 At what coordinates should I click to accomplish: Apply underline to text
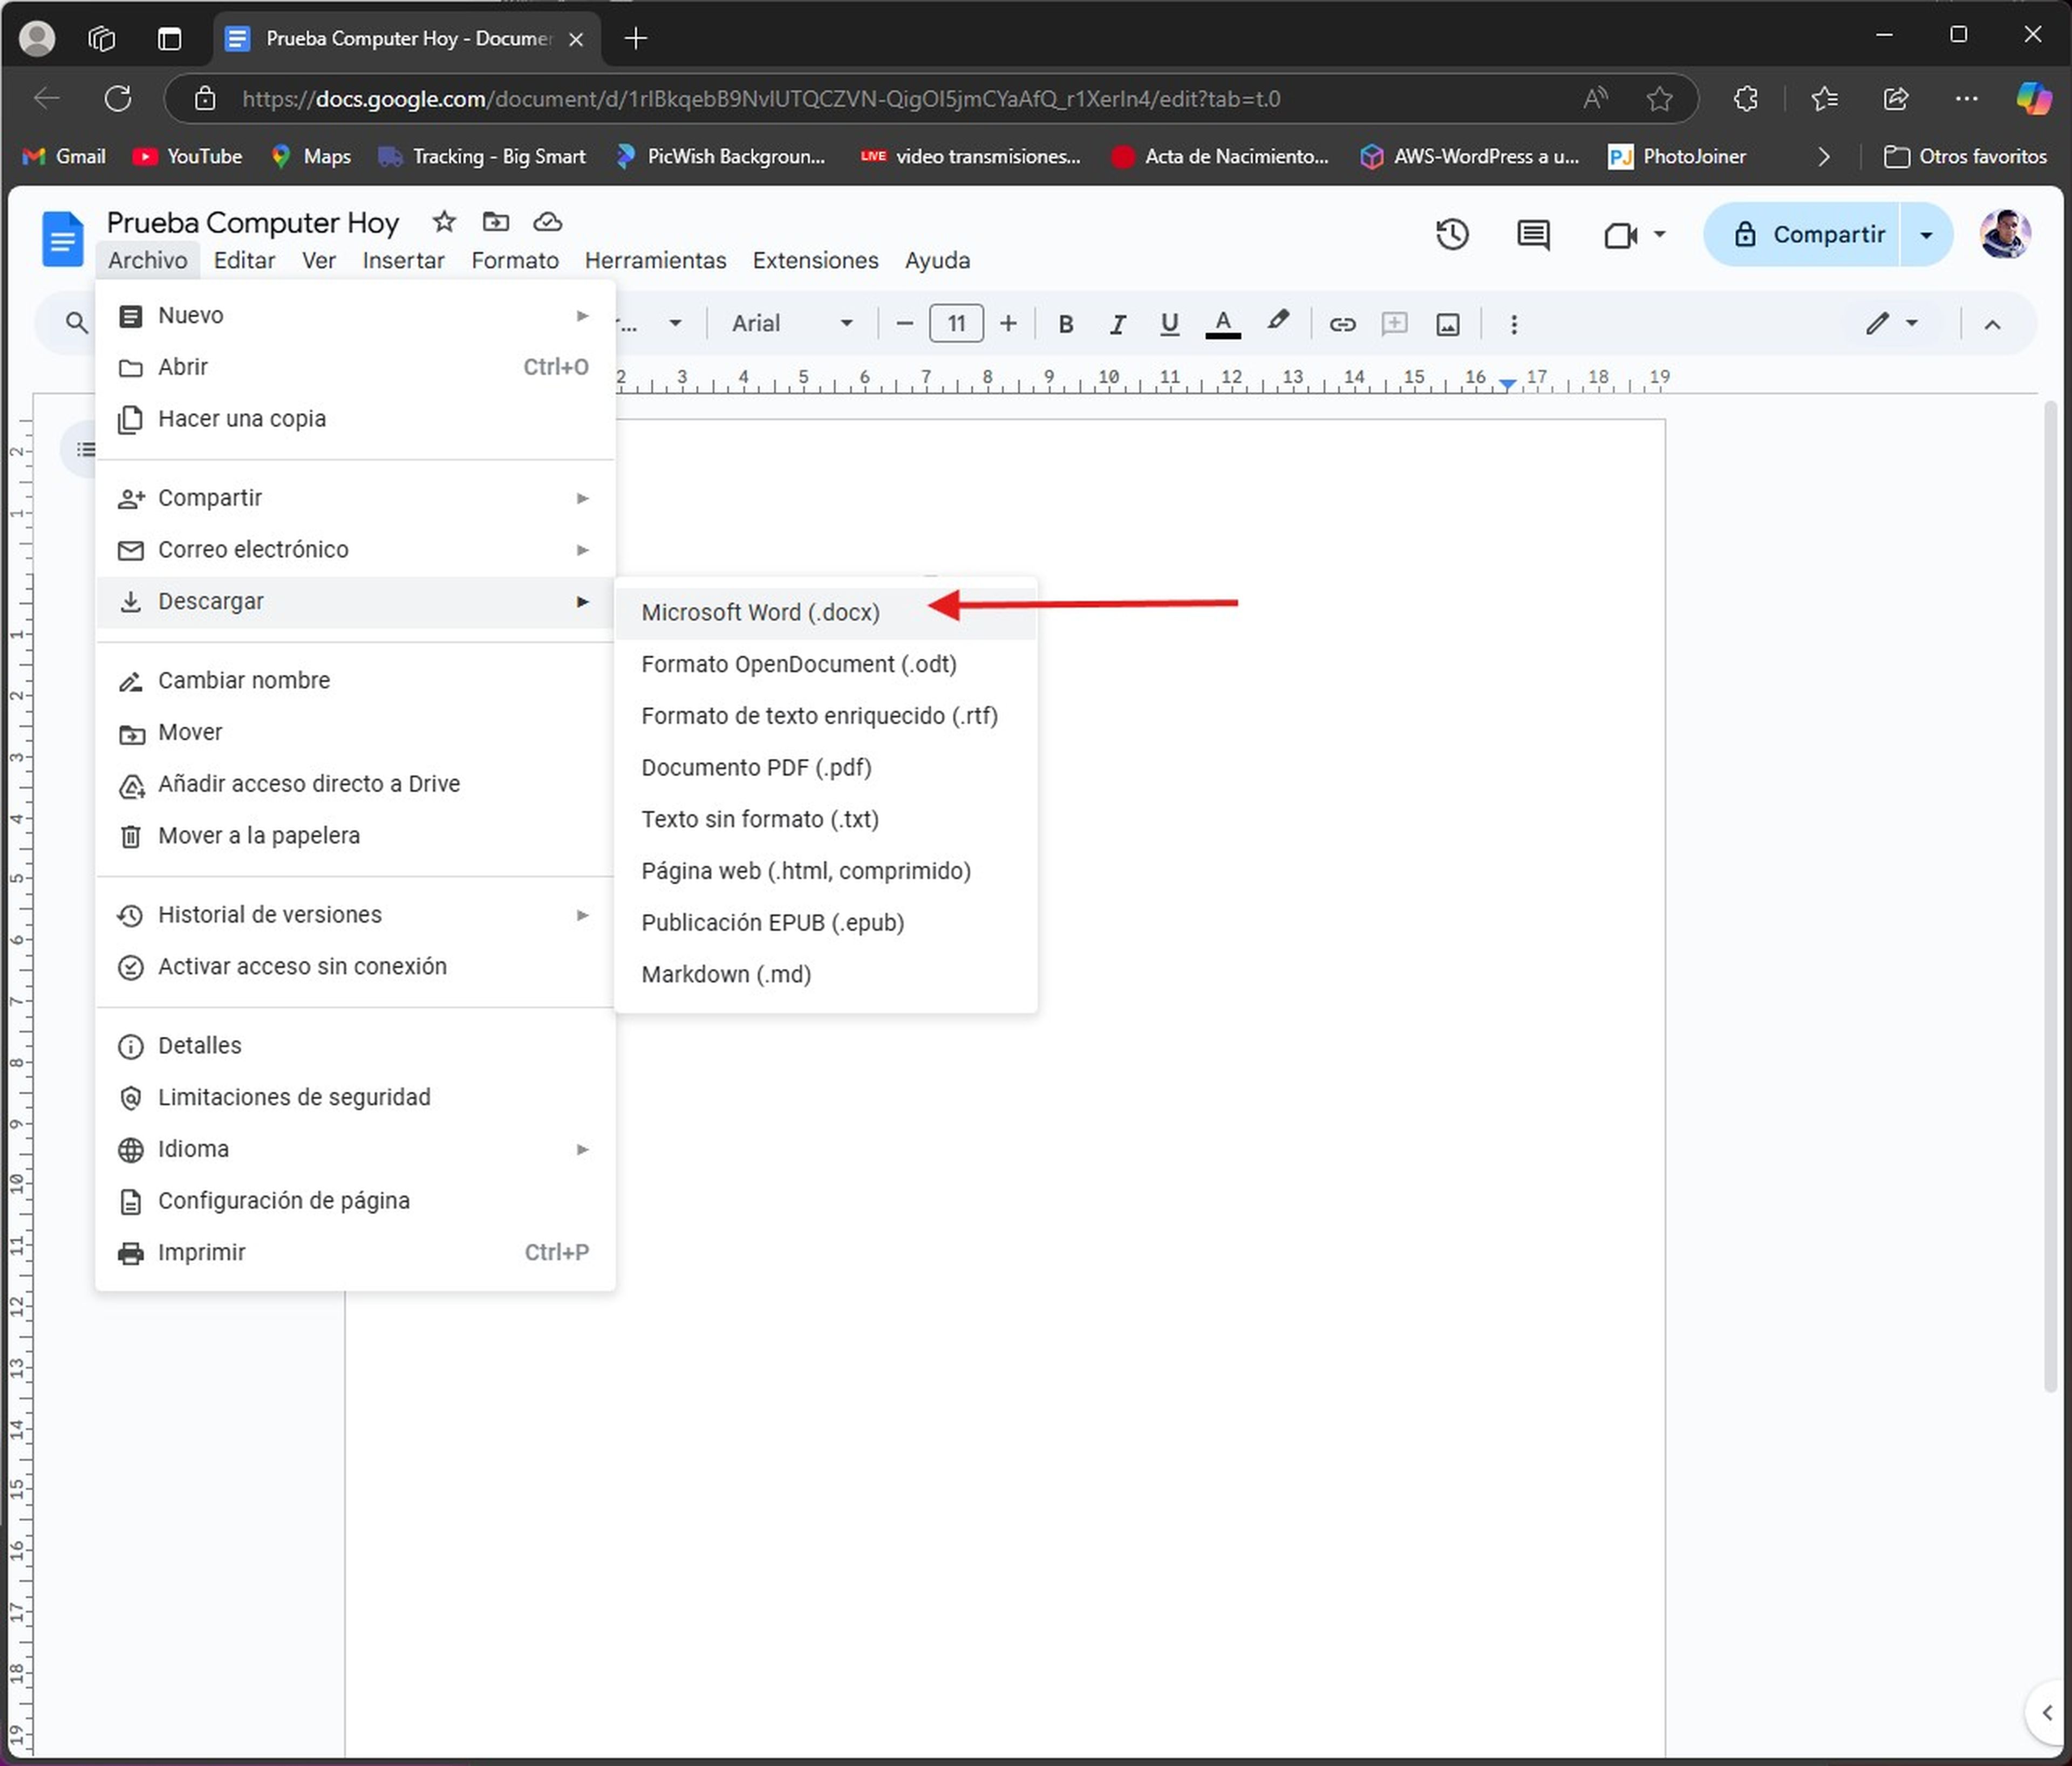(x=1169, y=323)
